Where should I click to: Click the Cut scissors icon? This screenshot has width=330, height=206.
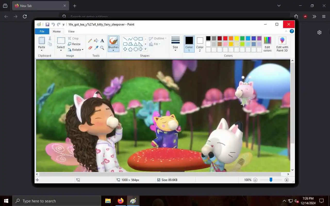50,38
